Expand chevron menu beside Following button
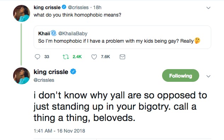 pos(208,76)
